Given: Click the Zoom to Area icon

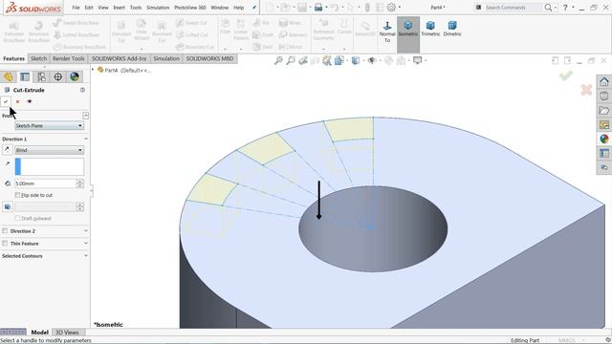Looking at the screenshot, I should tap(291, 60).
